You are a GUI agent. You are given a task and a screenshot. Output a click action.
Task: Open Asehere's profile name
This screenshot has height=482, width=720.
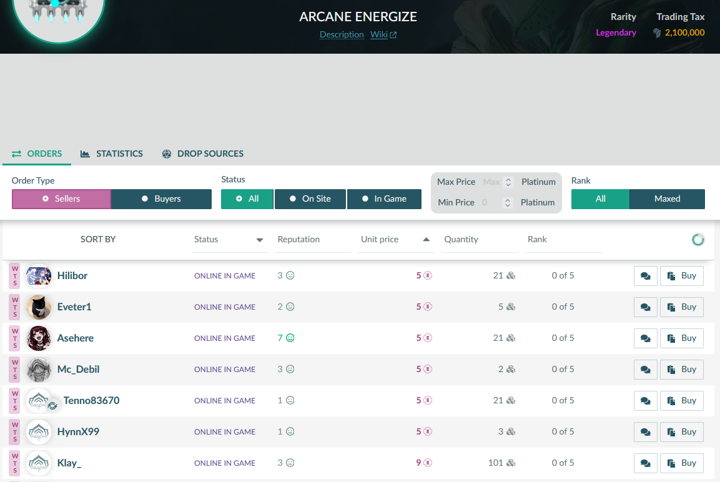pos(76,338)
